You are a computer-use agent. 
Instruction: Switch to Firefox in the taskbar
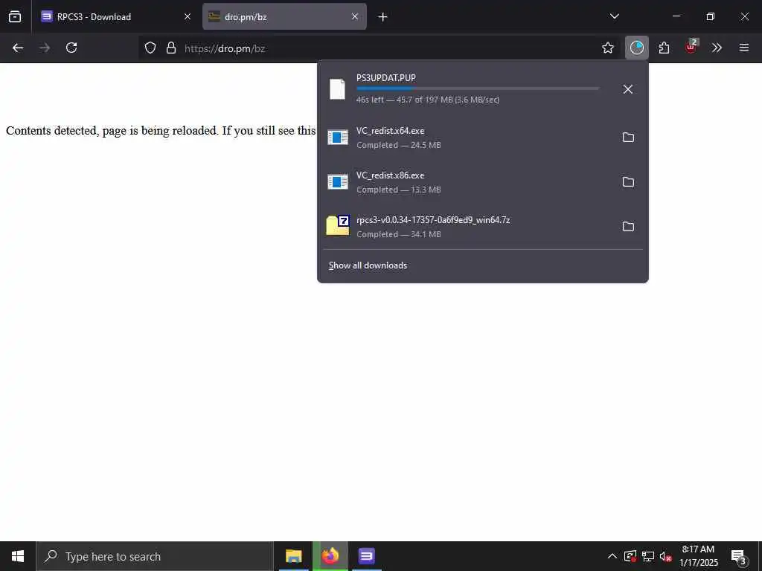330,556
